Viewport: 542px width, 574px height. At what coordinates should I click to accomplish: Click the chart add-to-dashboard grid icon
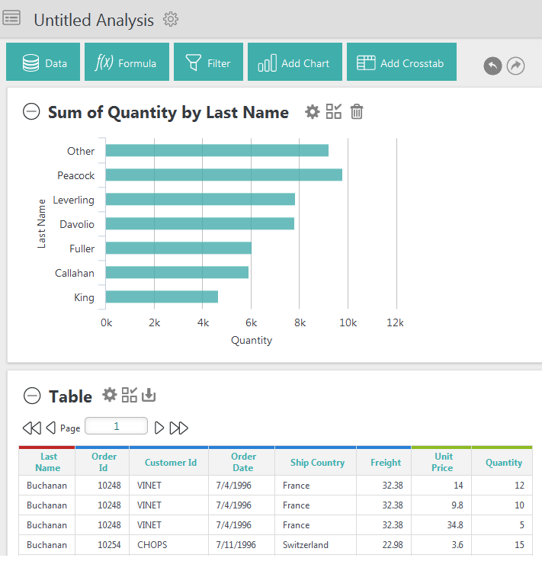coord(334,111)
